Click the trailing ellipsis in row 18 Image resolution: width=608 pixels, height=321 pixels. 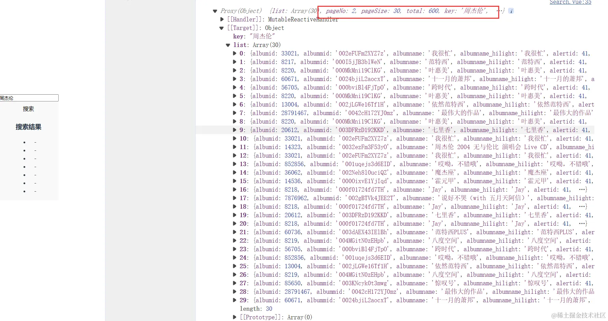[x=582, y=207]
